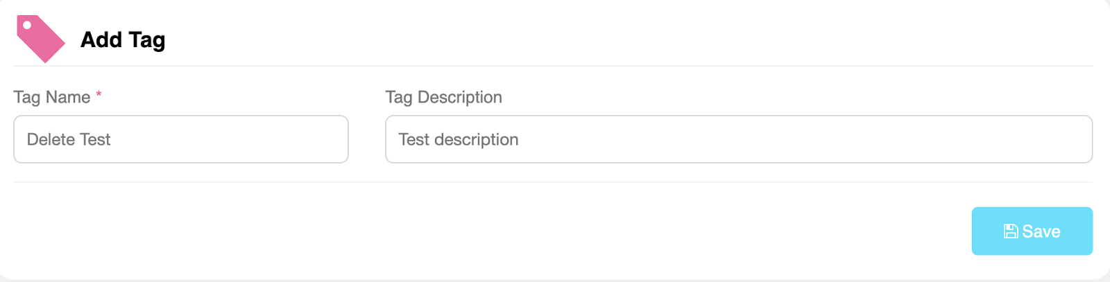This screenshot has width=1110, height=282.
Task: Click the "Add Tag" heading text
Action: [123, 40]
